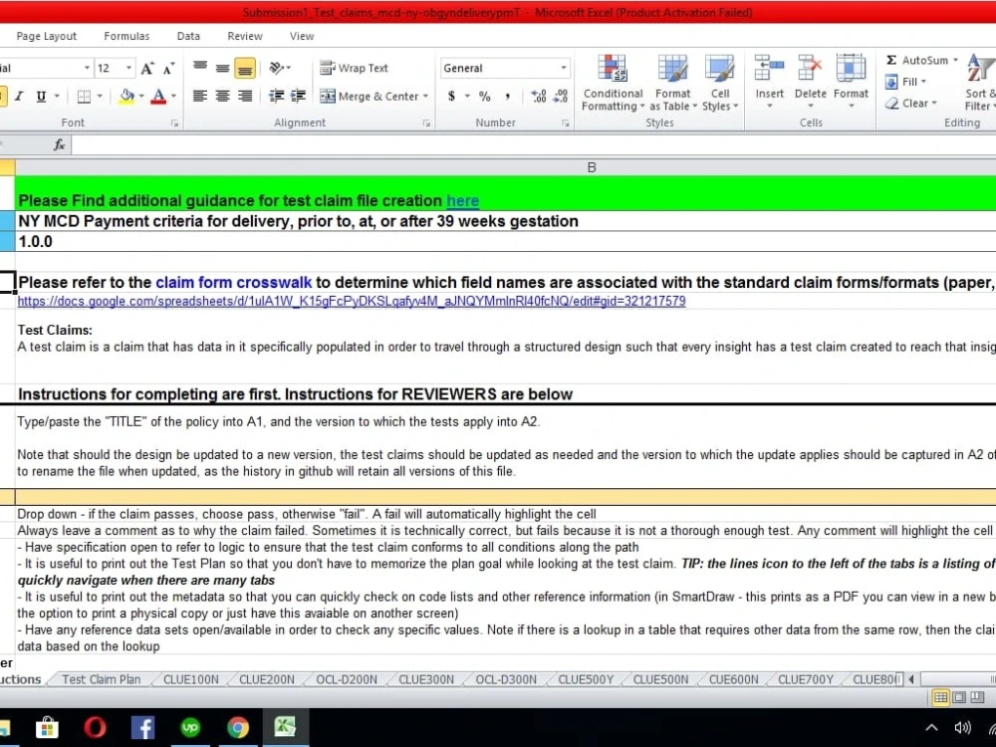Image resolution: width=996 pixels, height=747 pixels.
Task: Open Format as Table gallery
Action: pyautogui.click(x=672, y=84)
